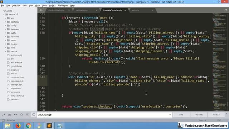Viewport: 229px width, 129px height.
Task: Open Chrome from the taskbar
Action: (29, 126)
